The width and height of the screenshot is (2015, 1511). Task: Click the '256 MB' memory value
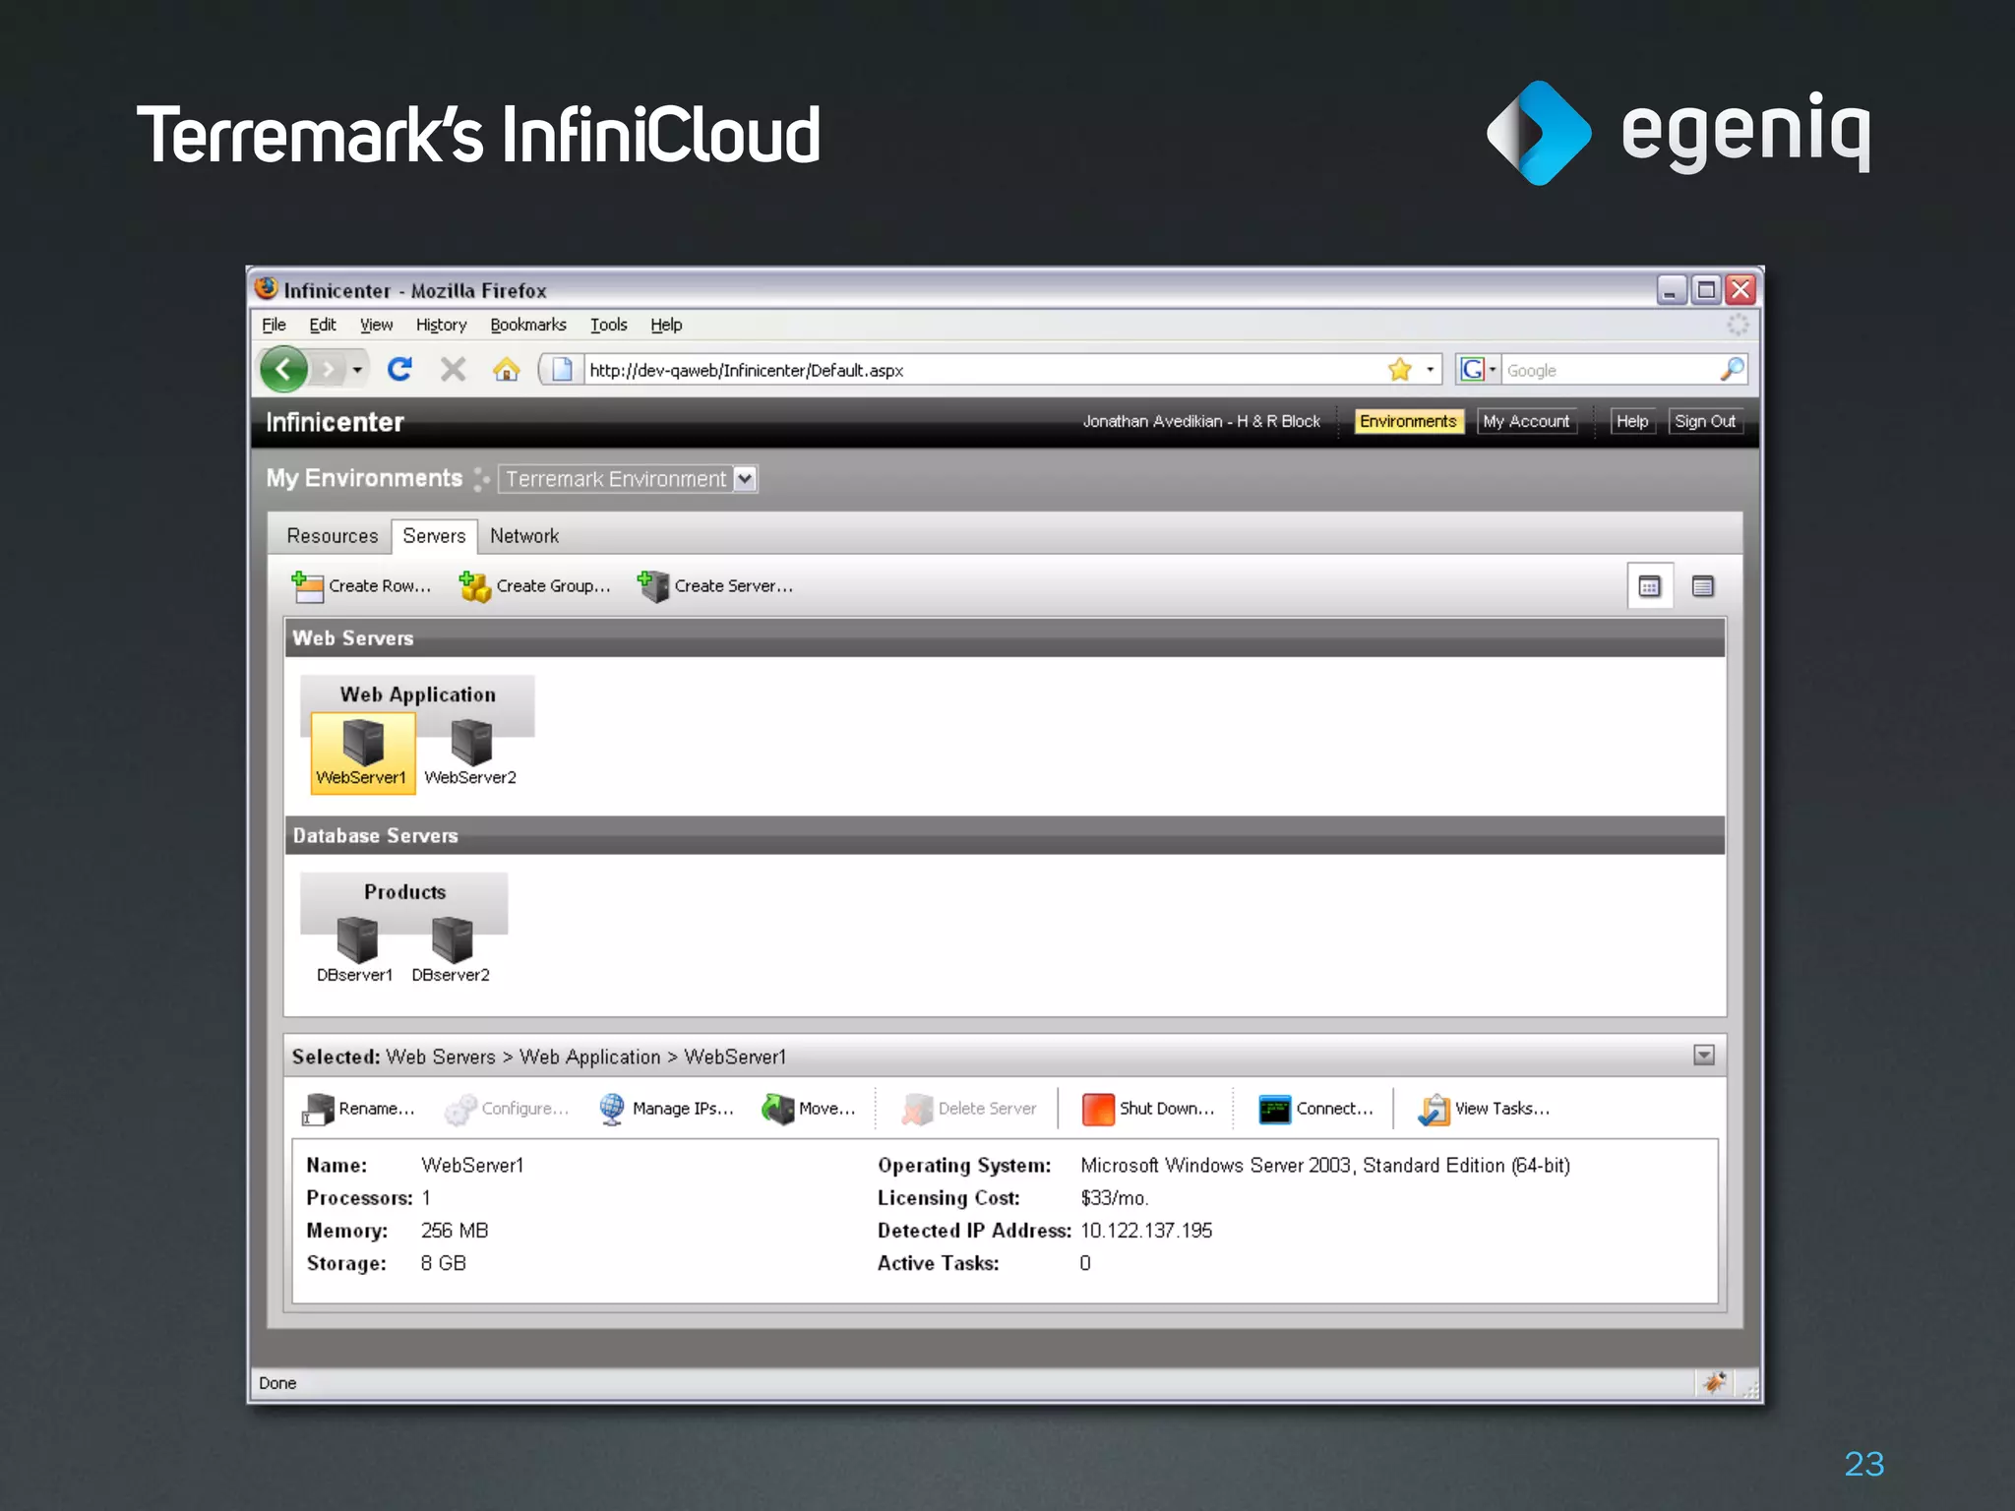[455, 1231]
